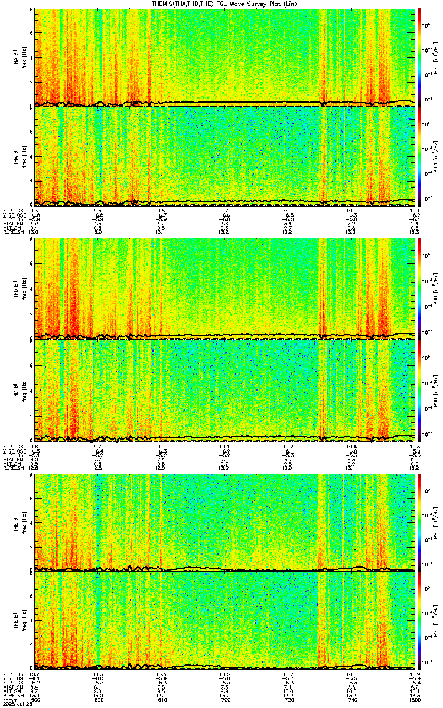Click the 'R_RE_SM' label under the THA panels
Screen dimensions: 443x708
click(12, 232)
